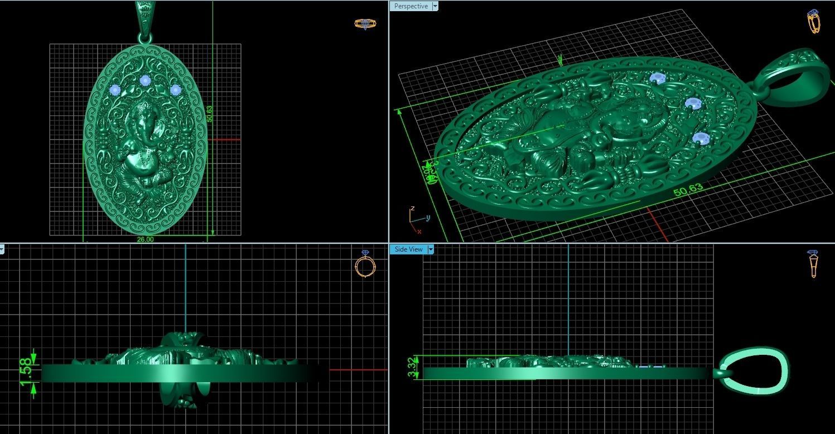
Task: Open the dropdown arrow beside Perspective
Action: click(x=435, y=6)
